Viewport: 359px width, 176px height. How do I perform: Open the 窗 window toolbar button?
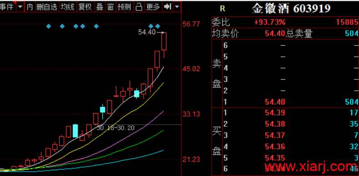[110, 7]
